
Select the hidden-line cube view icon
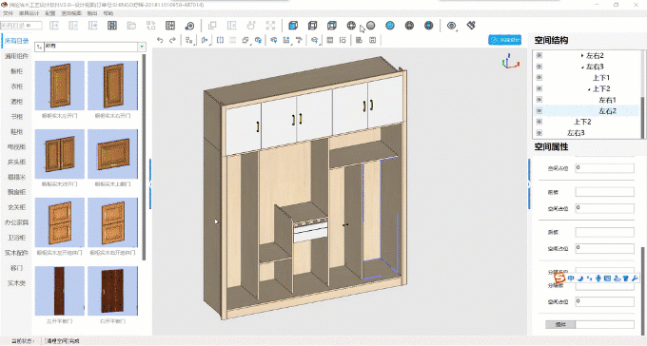tap(332, 26)
